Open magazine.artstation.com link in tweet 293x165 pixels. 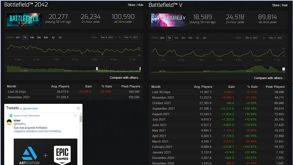[x=38, y=131]
